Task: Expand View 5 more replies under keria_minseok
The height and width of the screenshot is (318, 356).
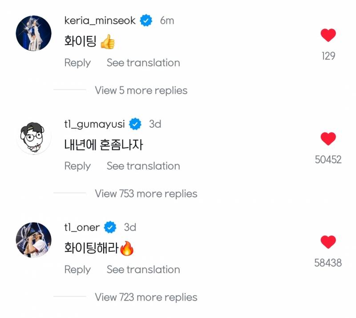Action: tap(140, 90)
